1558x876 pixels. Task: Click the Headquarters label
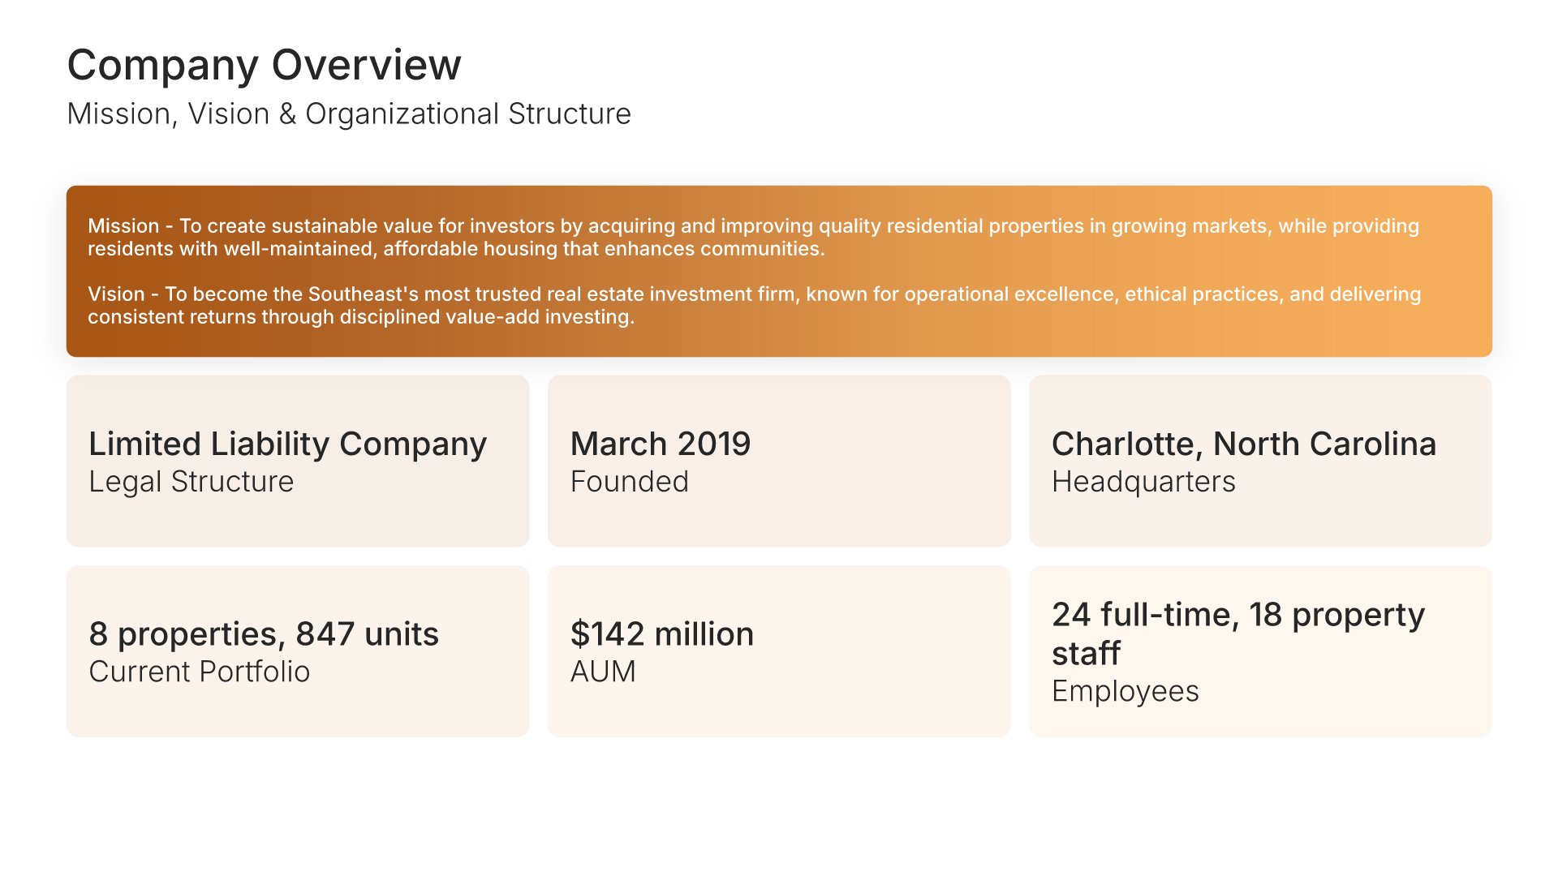pos(1143,482)
